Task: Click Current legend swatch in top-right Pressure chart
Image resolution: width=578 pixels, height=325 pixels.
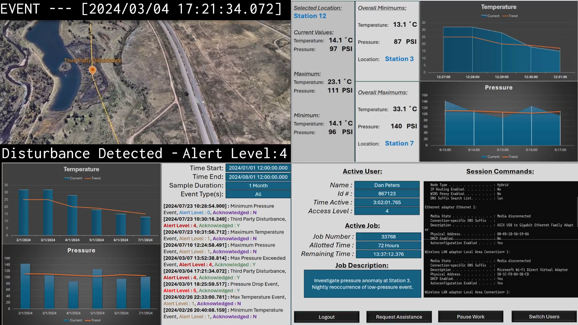Action: 484,157
